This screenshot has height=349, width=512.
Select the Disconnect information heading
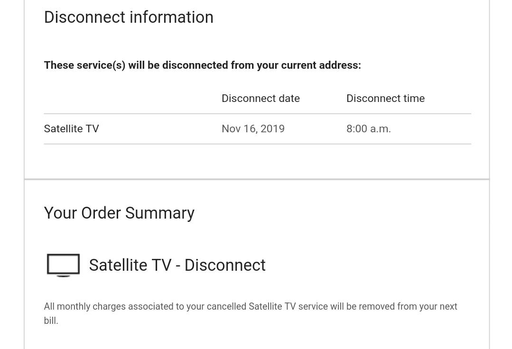click(129, 17)
